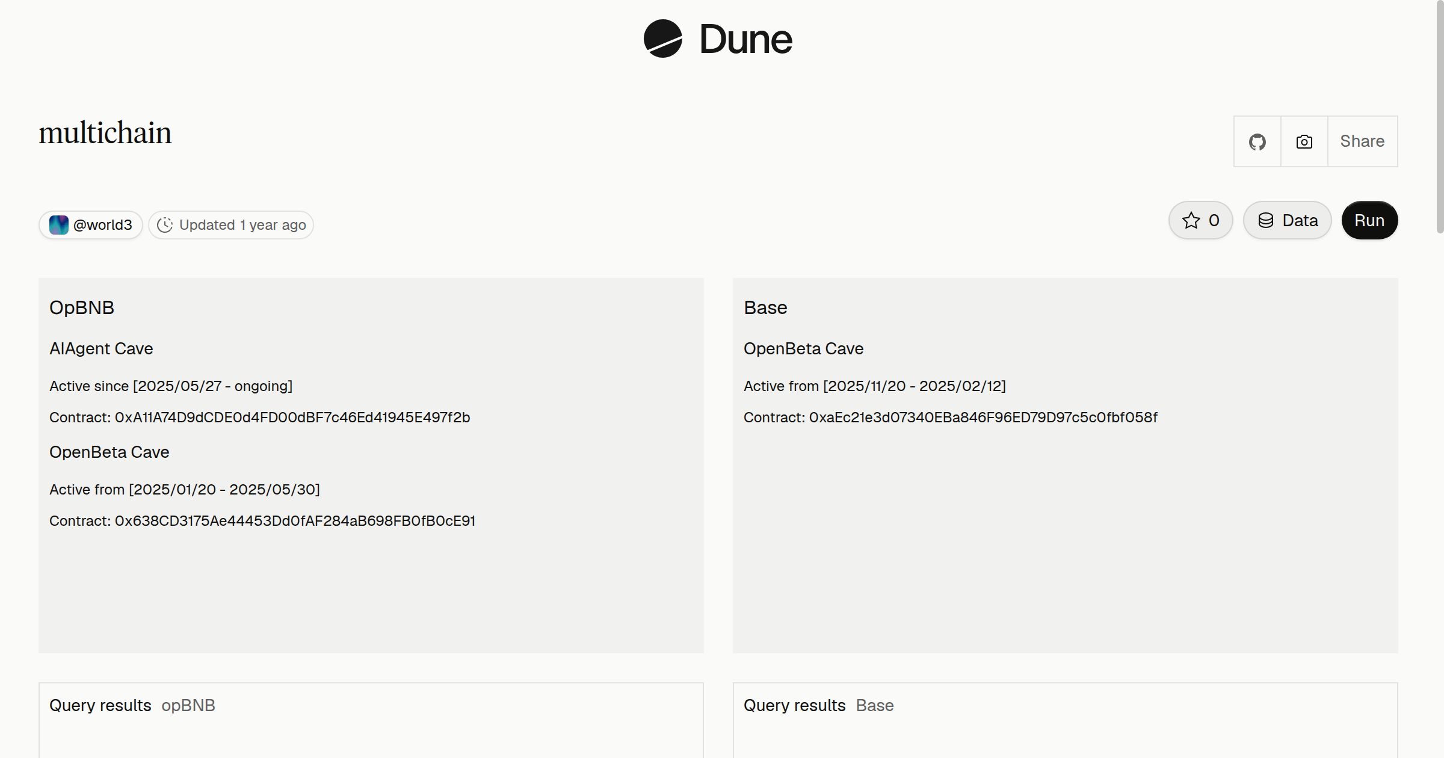This screenshot has width=1444, height=758.
Task: Click the Base section heading
Action: 765,307
